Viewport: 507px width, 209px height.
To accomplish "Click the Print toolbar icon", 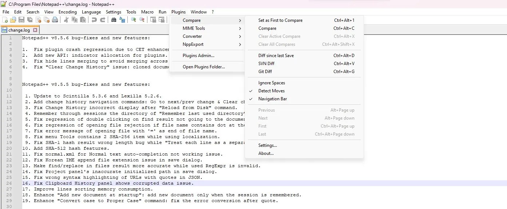I will coord(55,20).
